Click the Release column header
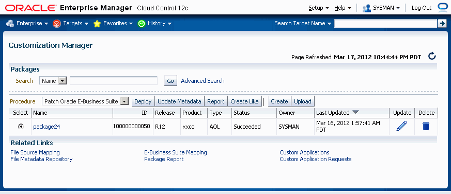 (167, 113)
